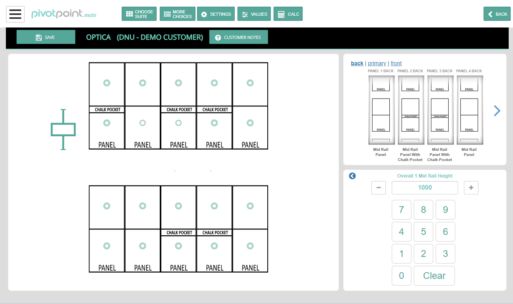Increase the mid rail height with the plus stepper
513x304 pixels.
471,187
